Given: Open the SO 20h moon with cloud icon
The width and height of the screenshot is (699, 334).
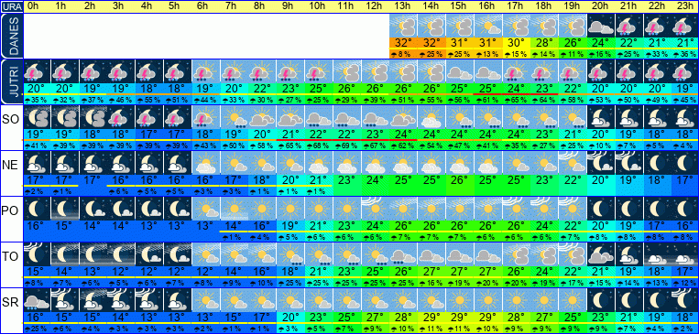Looking at the screenshot, I should [x=601, y=117].
